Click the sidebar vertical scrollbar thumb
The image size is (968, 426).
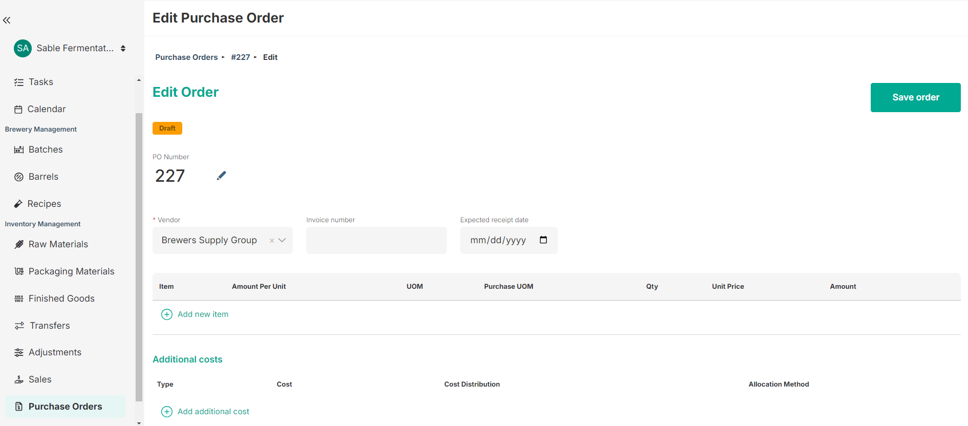tap(139, 257)
